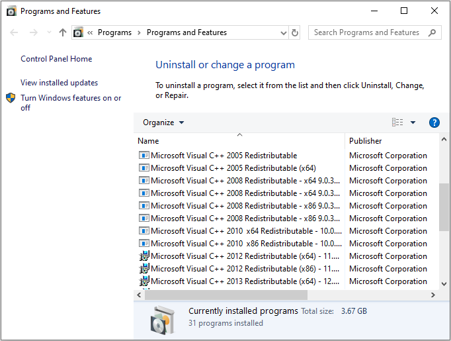This screenshot has height=341, width=451.
Task: Click the horizontal scrollbar right arrow
Action: (433, 295)
